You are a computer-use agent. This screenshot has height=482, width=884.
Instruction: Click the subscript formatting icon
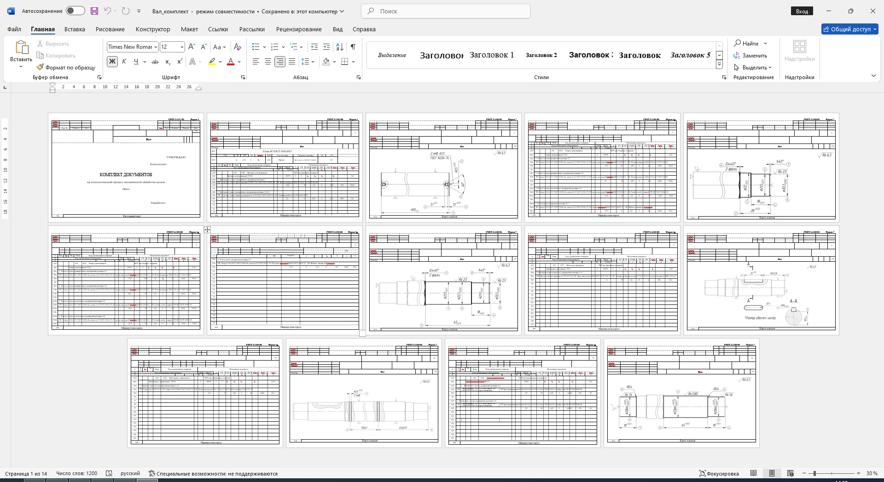click(168, 62)
